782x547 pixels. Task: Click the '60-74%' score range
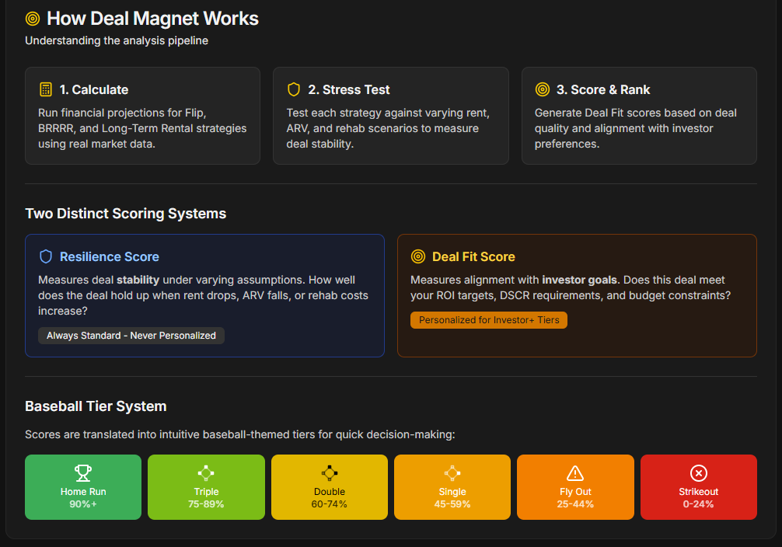pyautogui.click(x=329, y=504)
